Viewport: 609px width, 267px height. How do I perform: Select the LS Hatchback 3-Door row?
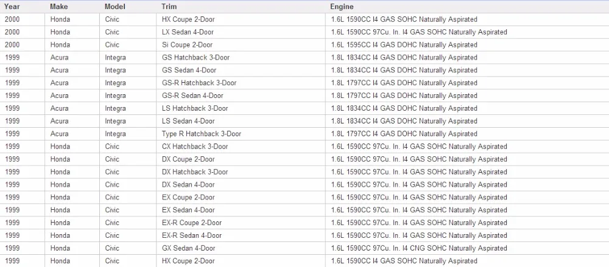[x=304, y=108]
